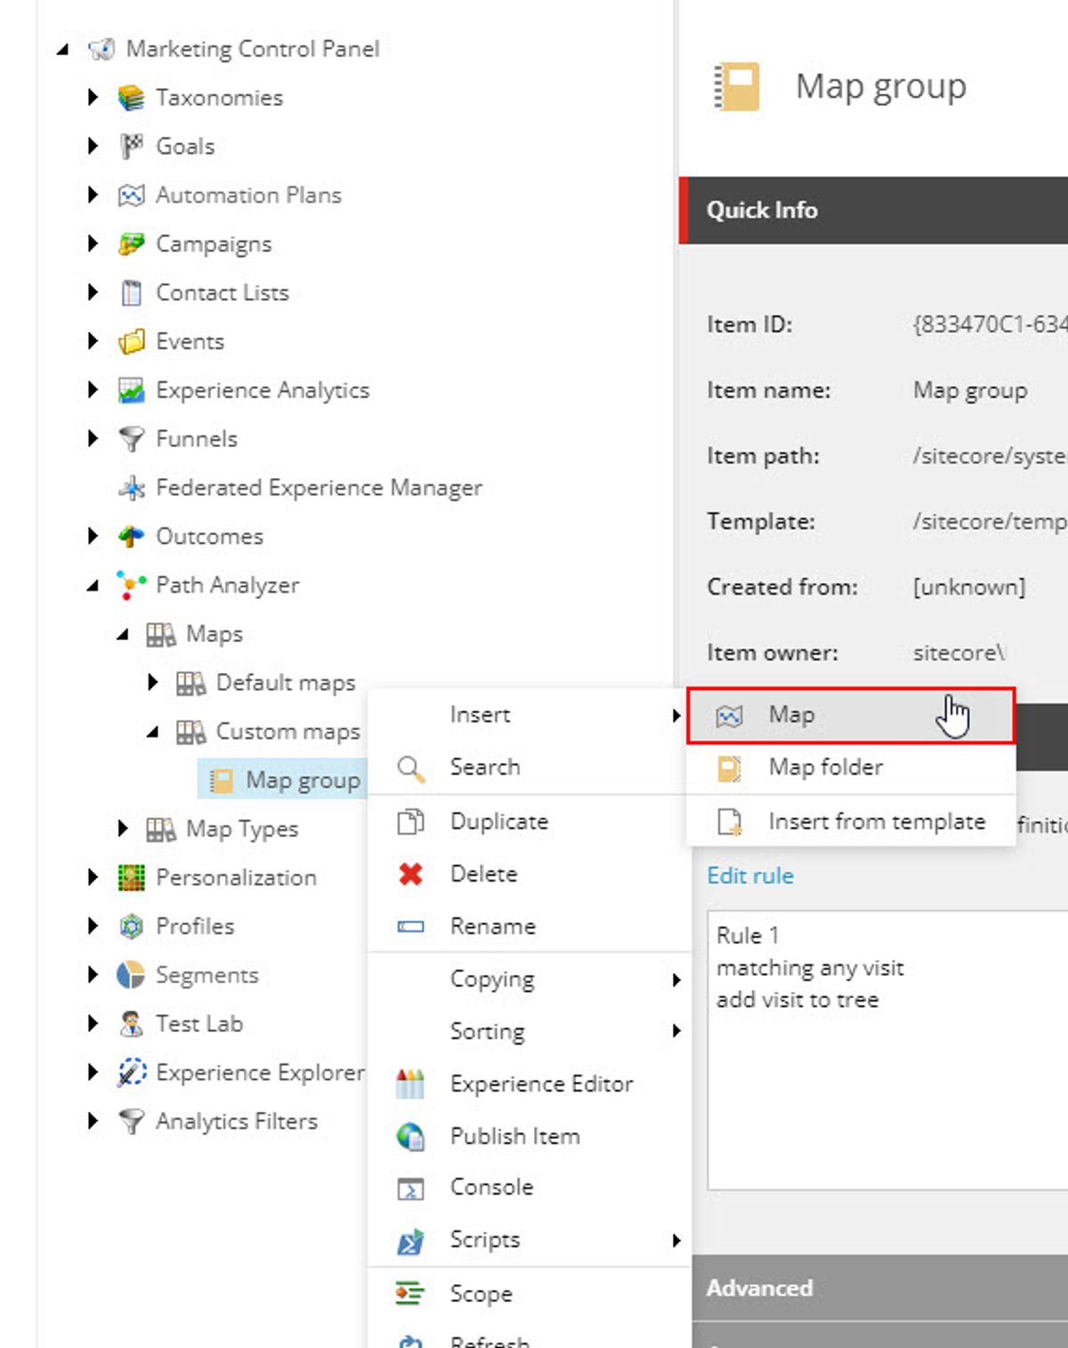
Task: Expand the Personalization tree node
Action: 93,877
